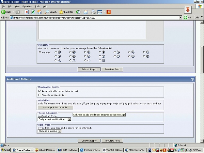The image size is (204, 153).
Task: Click Manage Attachments button
Action: coord(55,107)
